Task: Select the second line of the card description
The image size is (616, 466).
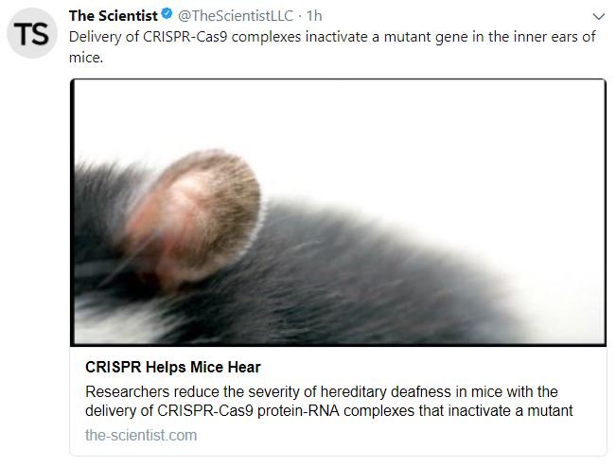Action: click(x=329, y=410)
